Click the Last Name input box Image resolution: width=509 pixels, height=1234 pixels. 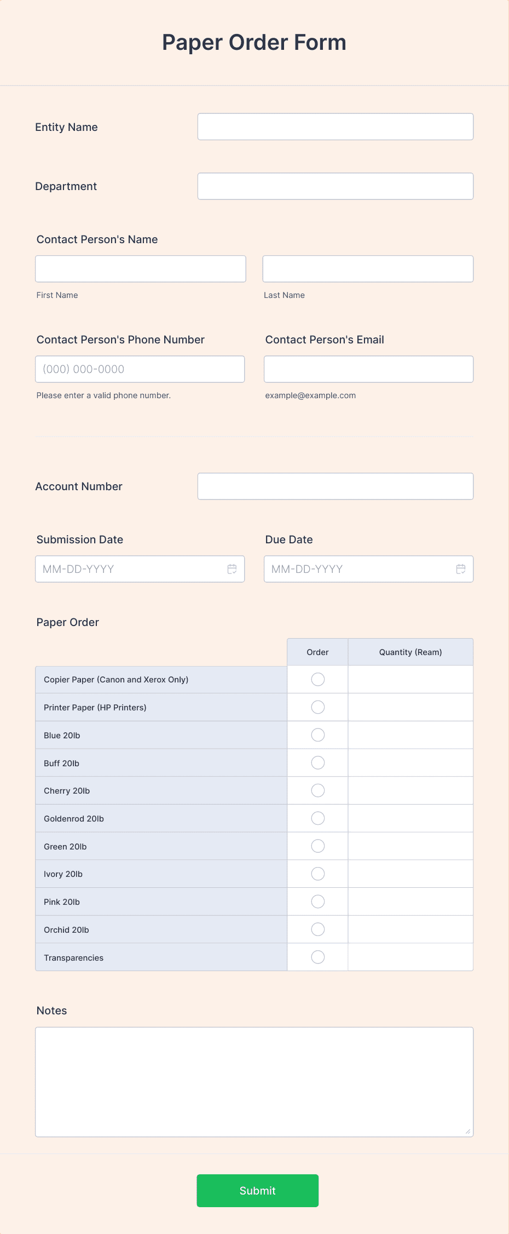coord(368,269)
